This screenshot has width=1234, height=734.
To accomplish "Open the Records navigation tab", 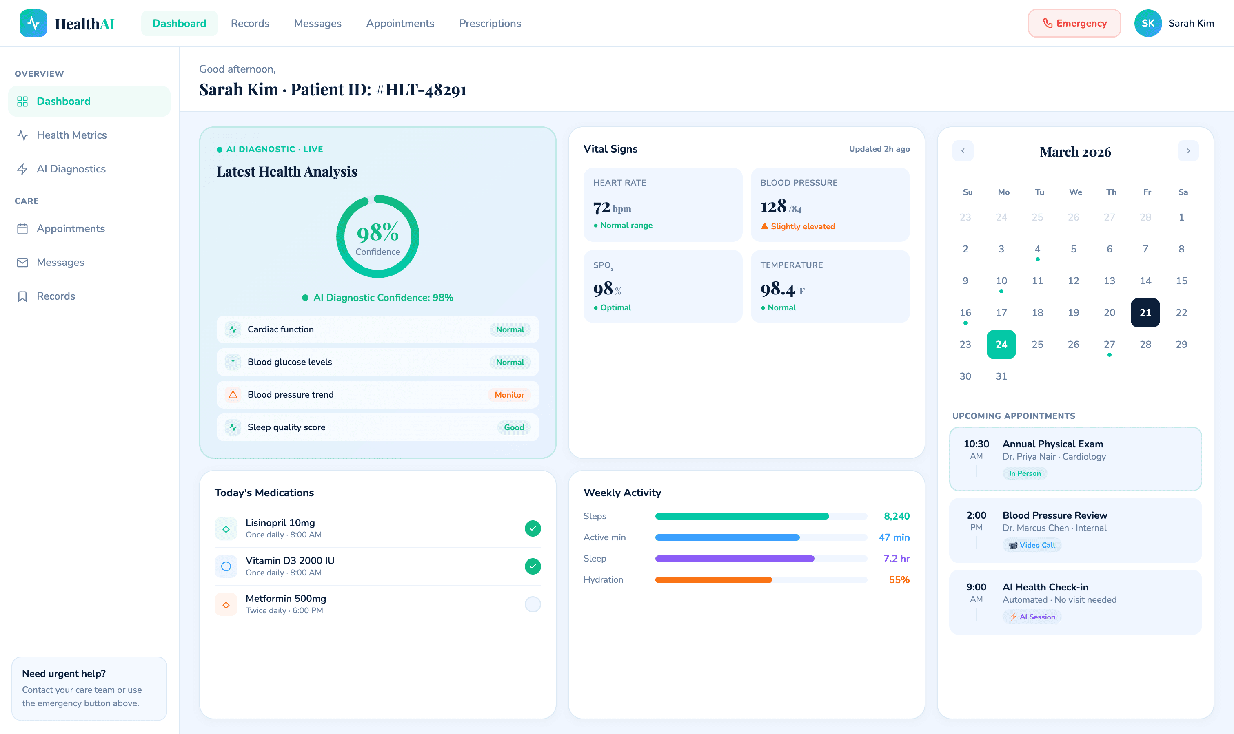I will pos(249,23).
